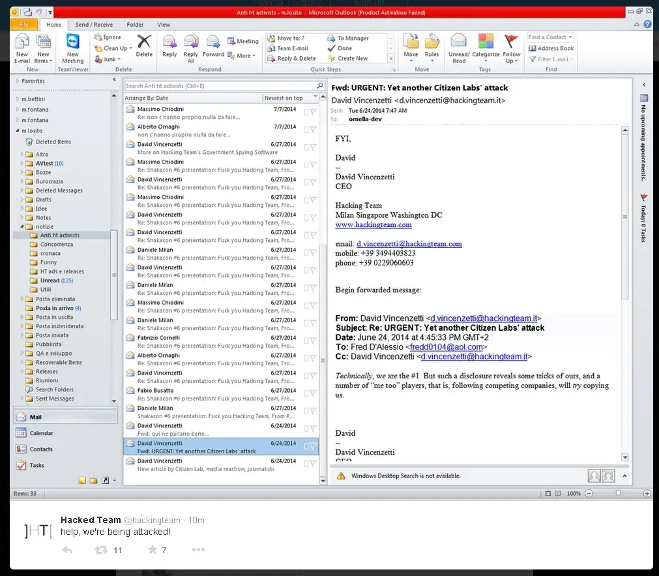Image resolution: width=659 pixels, height=576 pixels.
Task: Switch to the Folder tab
Action: click(135, 24)
